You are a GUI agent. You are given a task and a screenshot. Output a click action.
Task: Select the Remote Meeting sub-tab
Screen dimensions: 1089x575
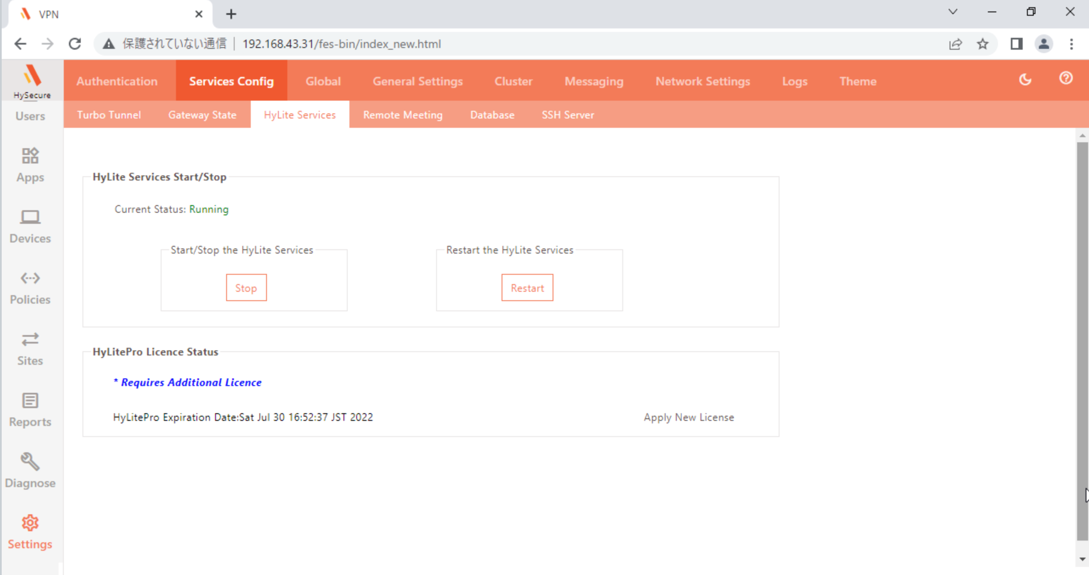coord(403,115)
